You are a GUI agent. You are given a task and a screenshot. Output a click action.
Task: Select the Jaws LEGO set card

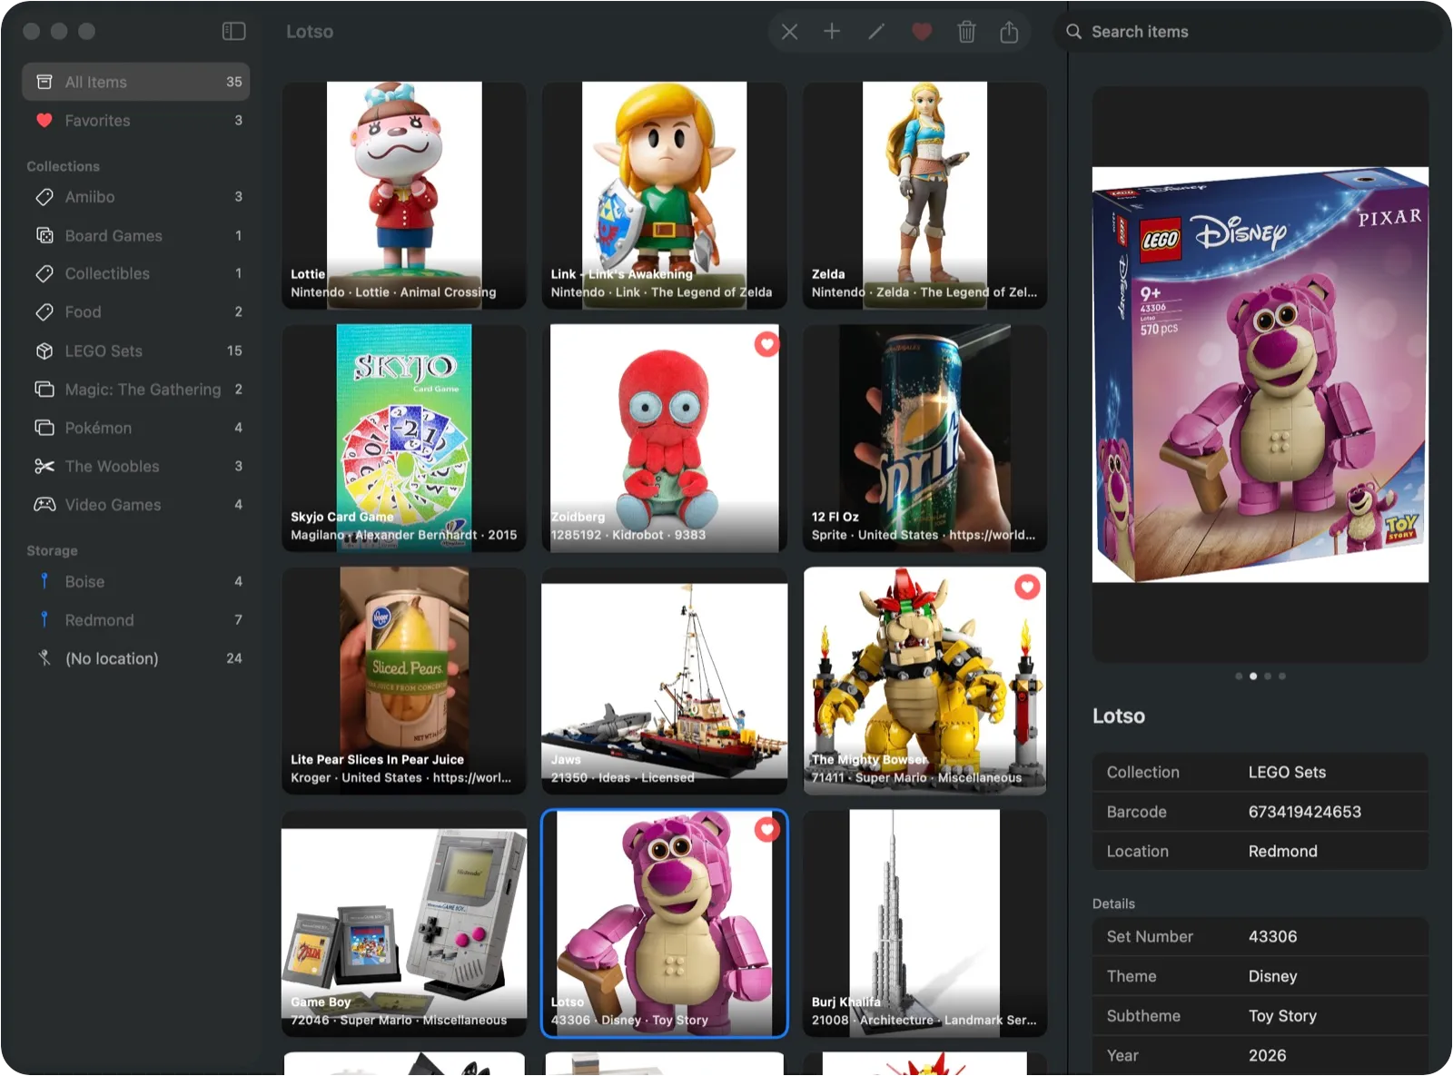[665, 681]
